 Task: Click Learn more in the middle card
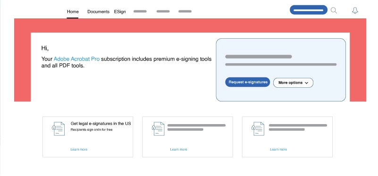click(x=179, y=150)
